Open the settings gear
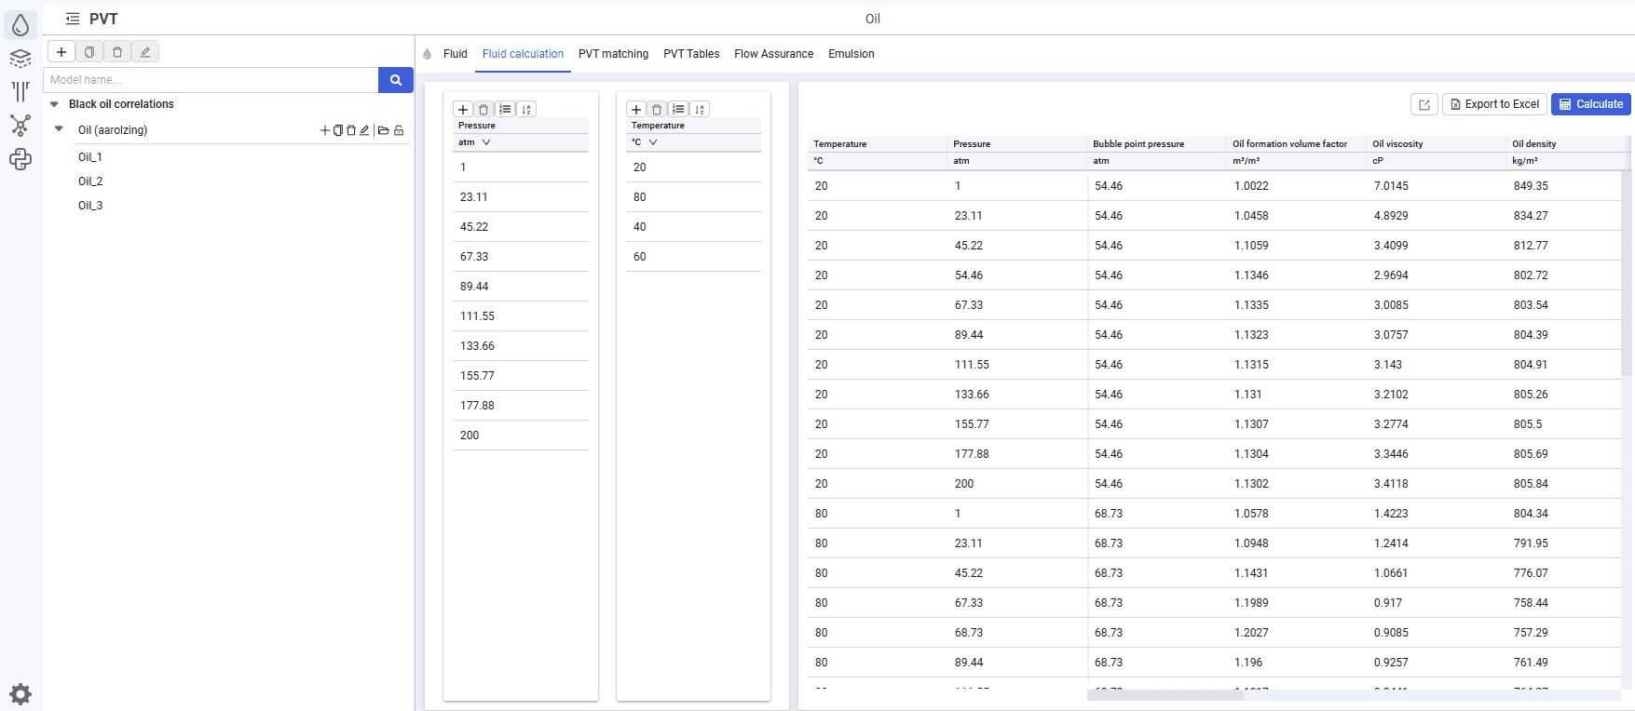The image size is (1635, 711). [20, 694]
